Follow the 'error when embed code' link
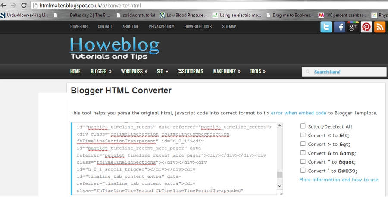This screenshot has width=388, height=199. 298,113
